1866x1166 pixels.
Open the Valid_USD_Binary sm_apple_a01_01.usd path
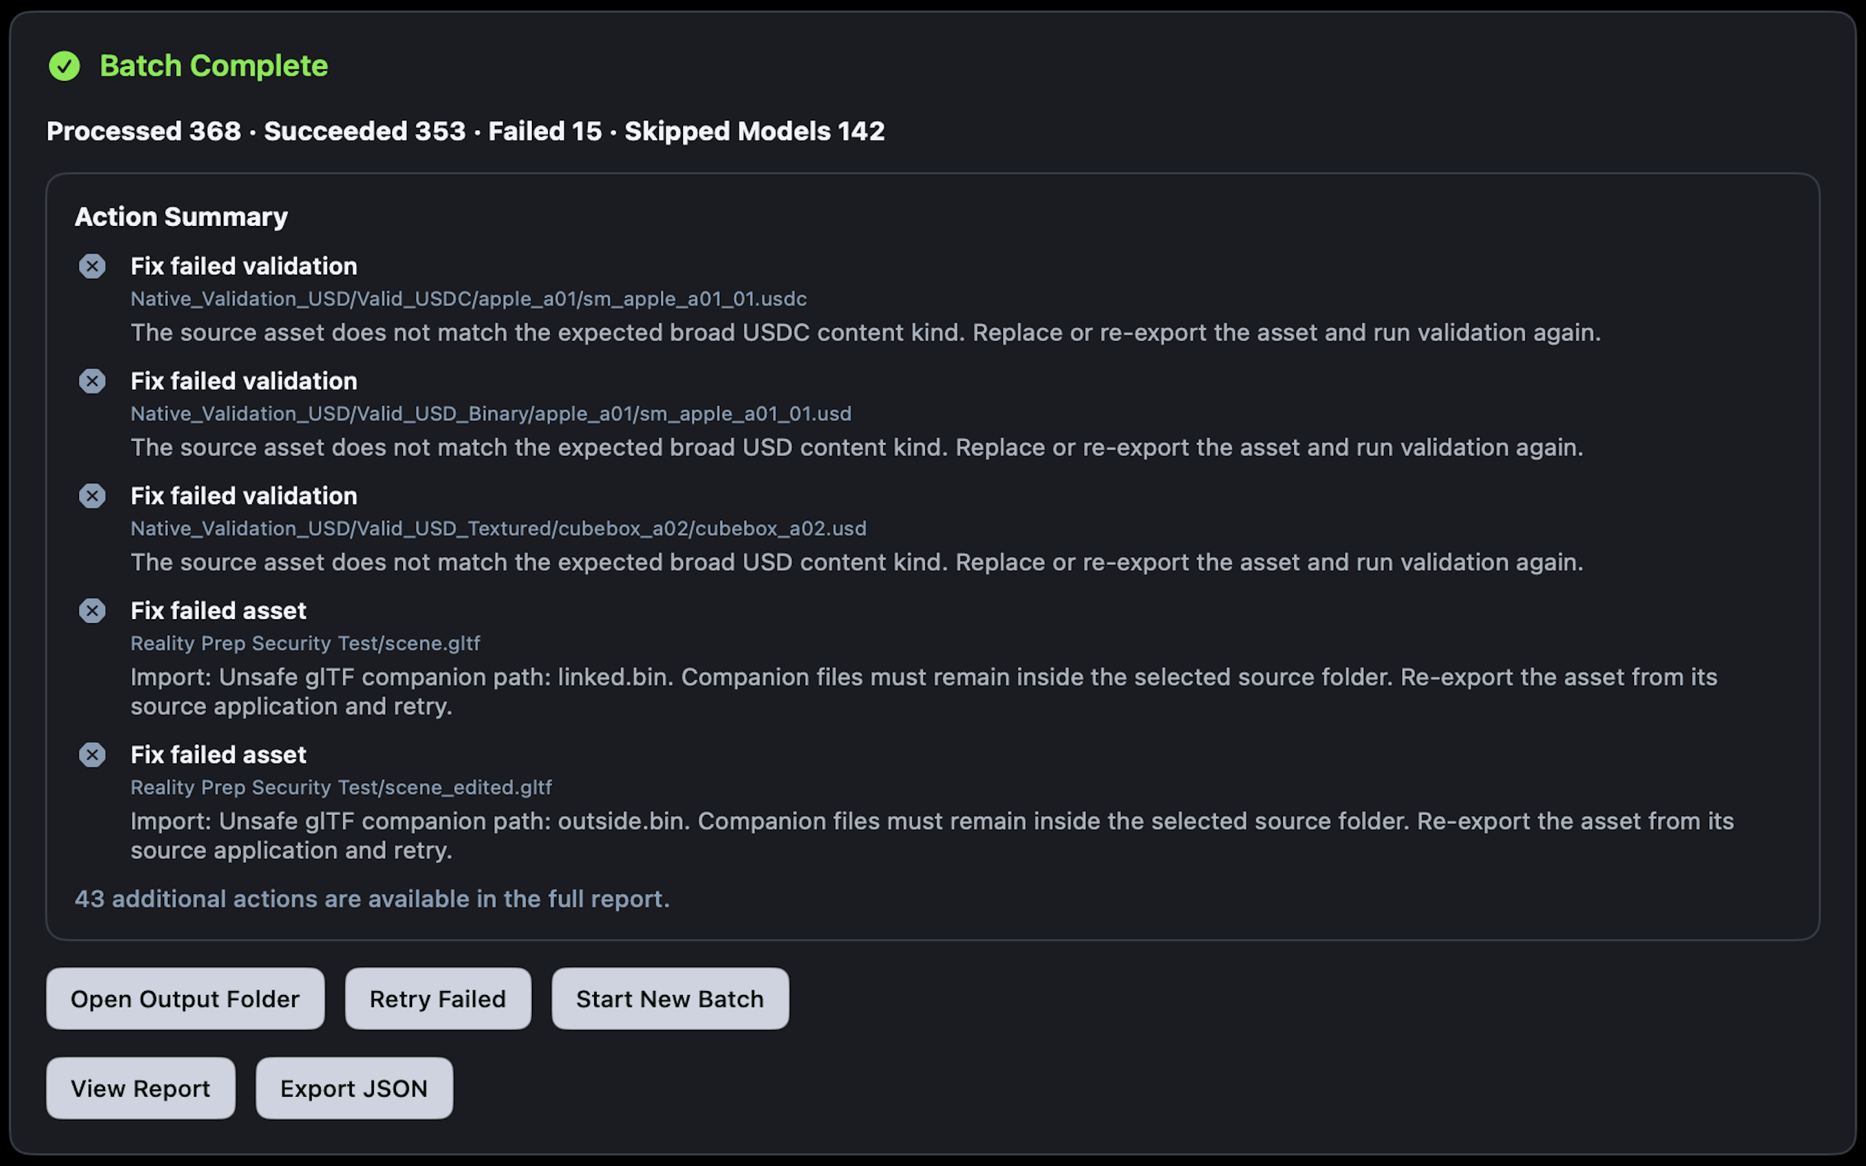click(491, 414)
